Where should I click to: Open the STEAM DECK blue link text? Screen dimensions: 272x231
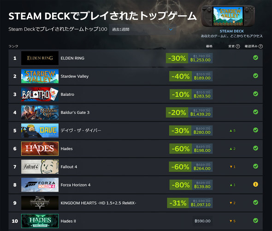tap(231, 31)
